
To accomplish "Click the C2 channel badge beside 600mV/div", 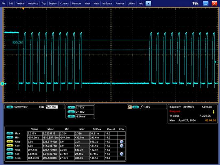I will pyautogui.click(x=10, y=107).
